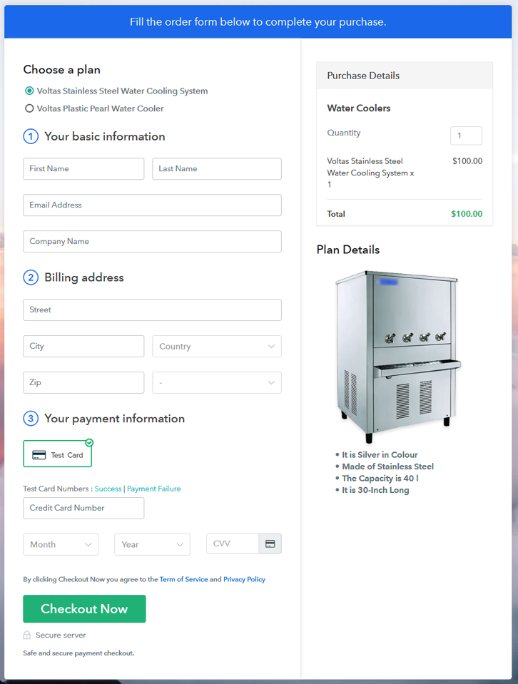Open the expiry Month dropdown
The height and width of the screenshot is (684, 518).
[61, 544]
